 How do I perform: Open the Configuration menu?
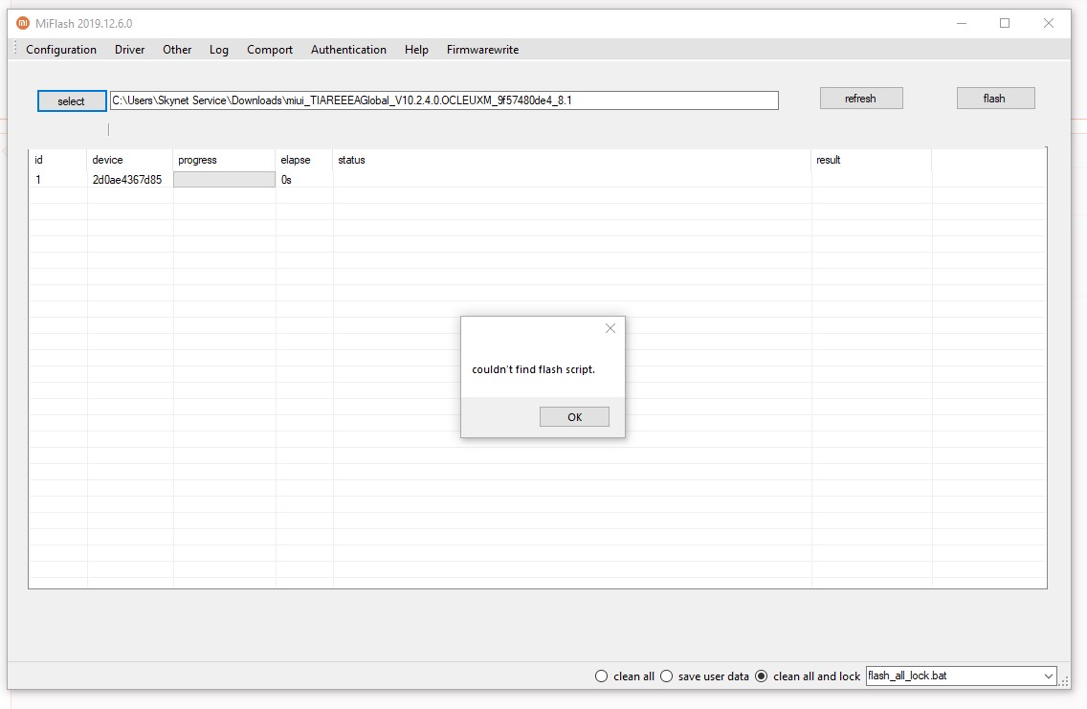click(x=61, y=50)
